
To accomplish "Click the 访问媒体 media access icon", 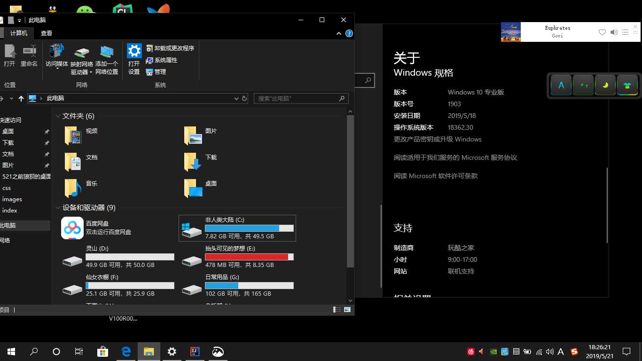I will (57, 51).
